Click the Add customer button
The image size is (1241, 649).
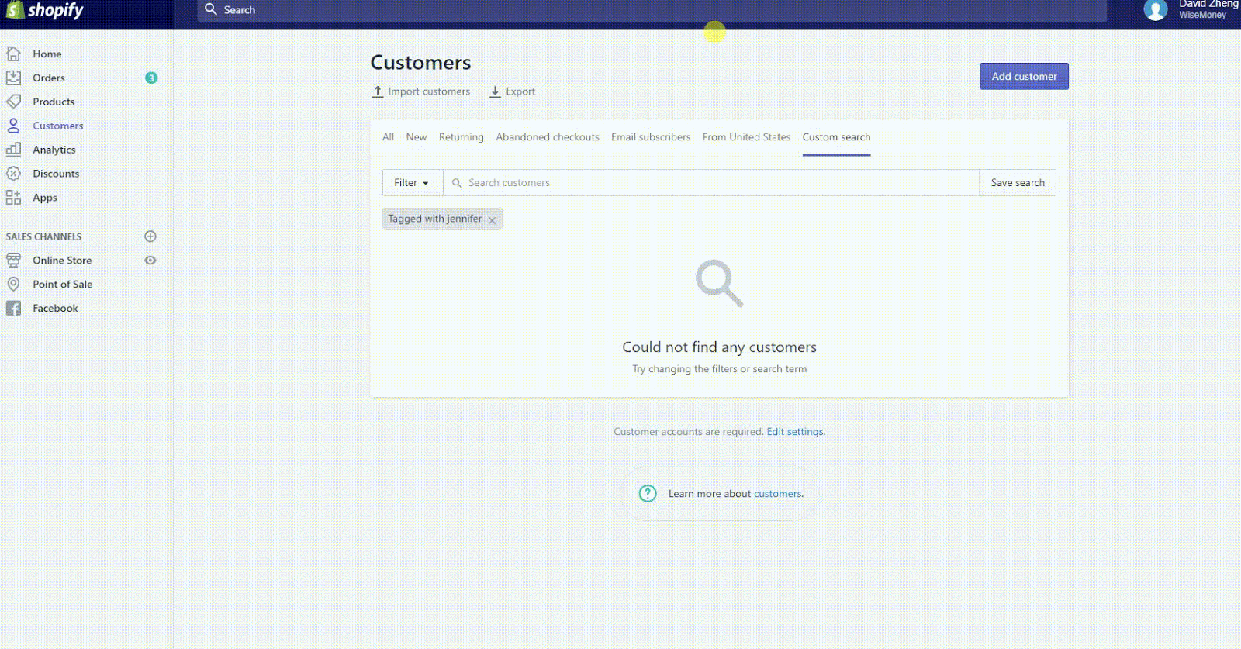(x=1024, y=76)
